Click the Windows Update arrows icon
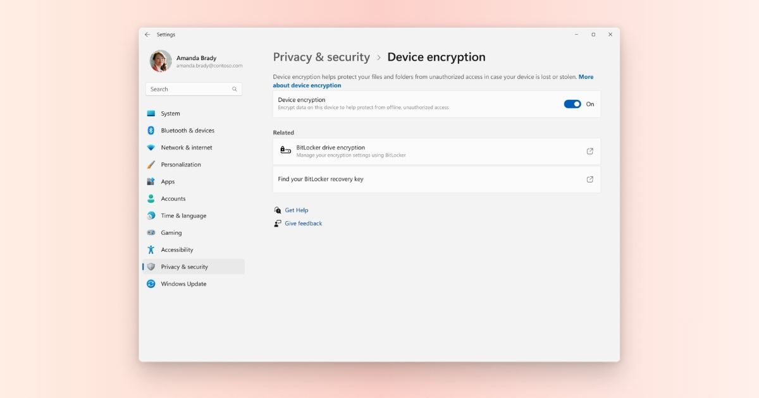Viewport: 759px width, 398px height. click(151, 284)
